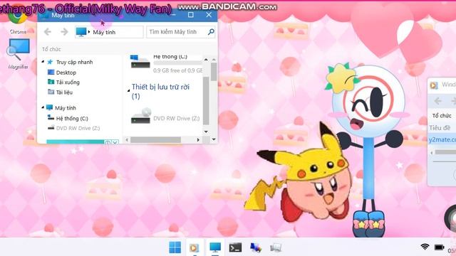The image size is (456, 256).
Task: Click the computer icon in address bar
Action: (x=81, y=31)
